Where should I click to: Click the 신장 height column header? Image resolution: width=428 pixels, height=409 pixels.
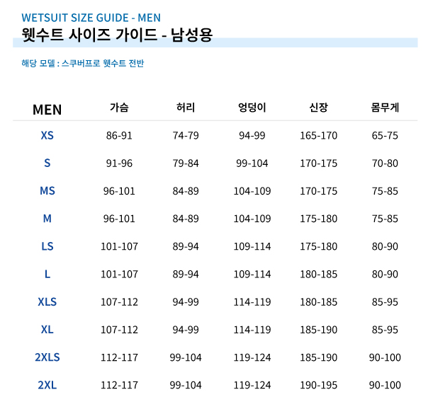pyautogui.click(x=319, y=108)
